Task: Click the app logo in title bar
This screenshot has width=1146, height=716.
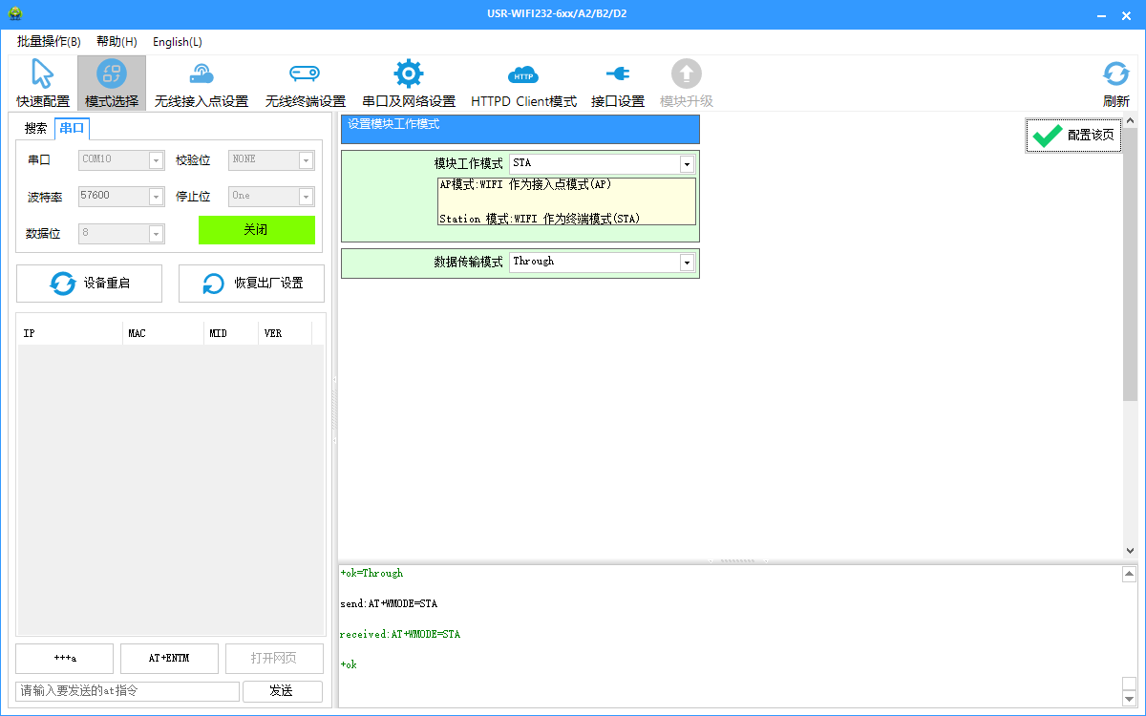Action: [x=14, y=14]
